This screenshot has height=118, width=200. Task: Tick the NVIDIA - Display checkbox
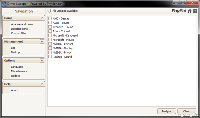(x=50, y=48)
